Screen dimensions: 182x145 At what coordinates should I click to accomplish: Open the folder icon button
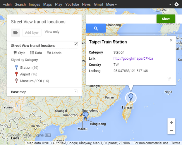pyautogui.click(x=16, y=32)
